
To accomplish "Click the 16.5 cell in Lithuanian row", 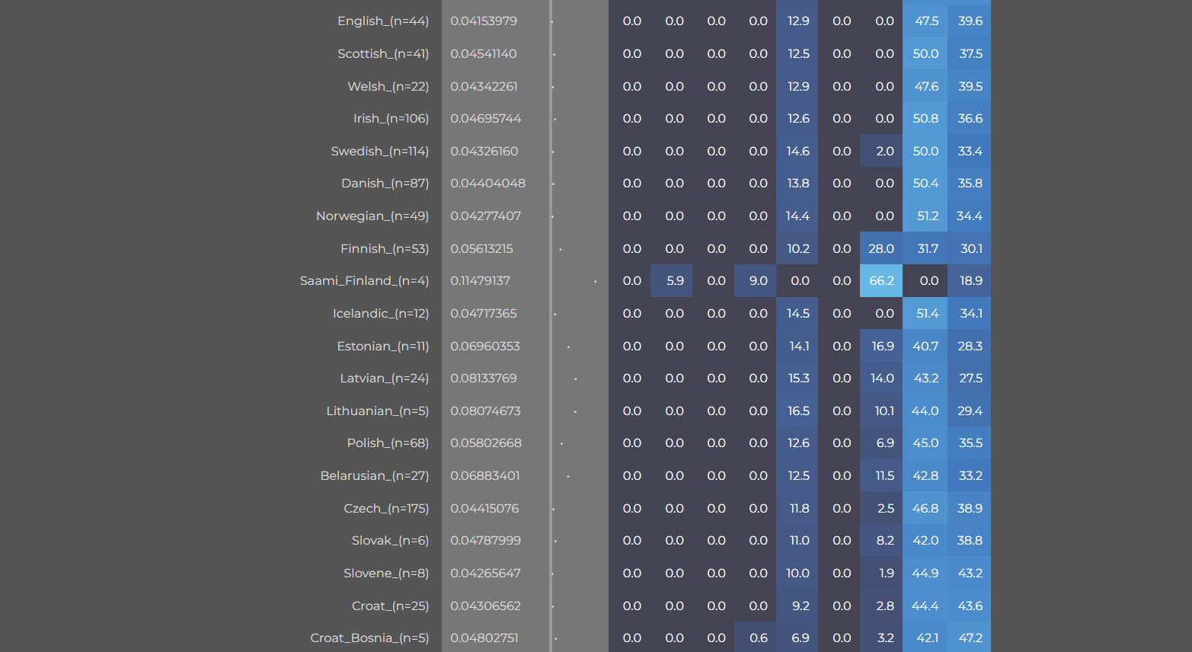I will [x=797, y=411].
